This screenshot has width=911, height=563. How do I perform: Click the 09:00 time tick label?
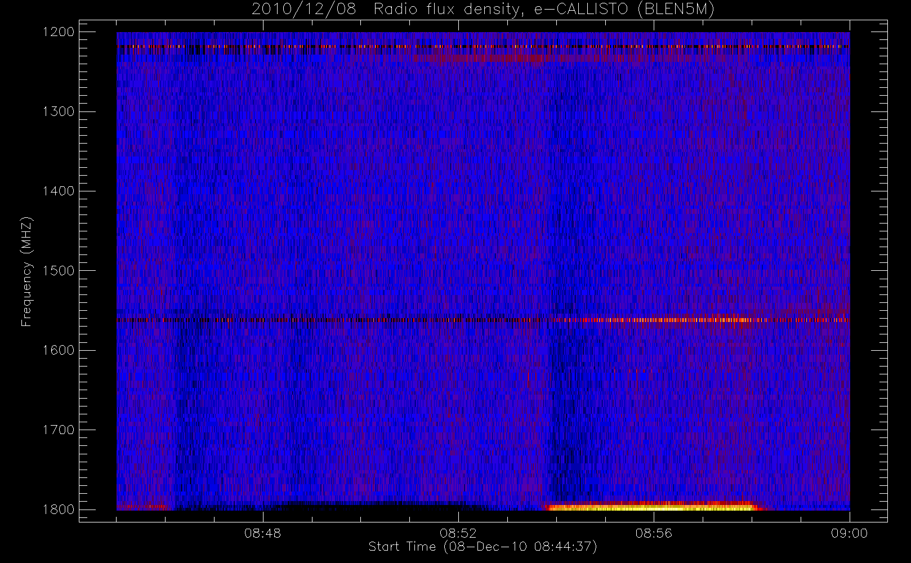point(849,533)
